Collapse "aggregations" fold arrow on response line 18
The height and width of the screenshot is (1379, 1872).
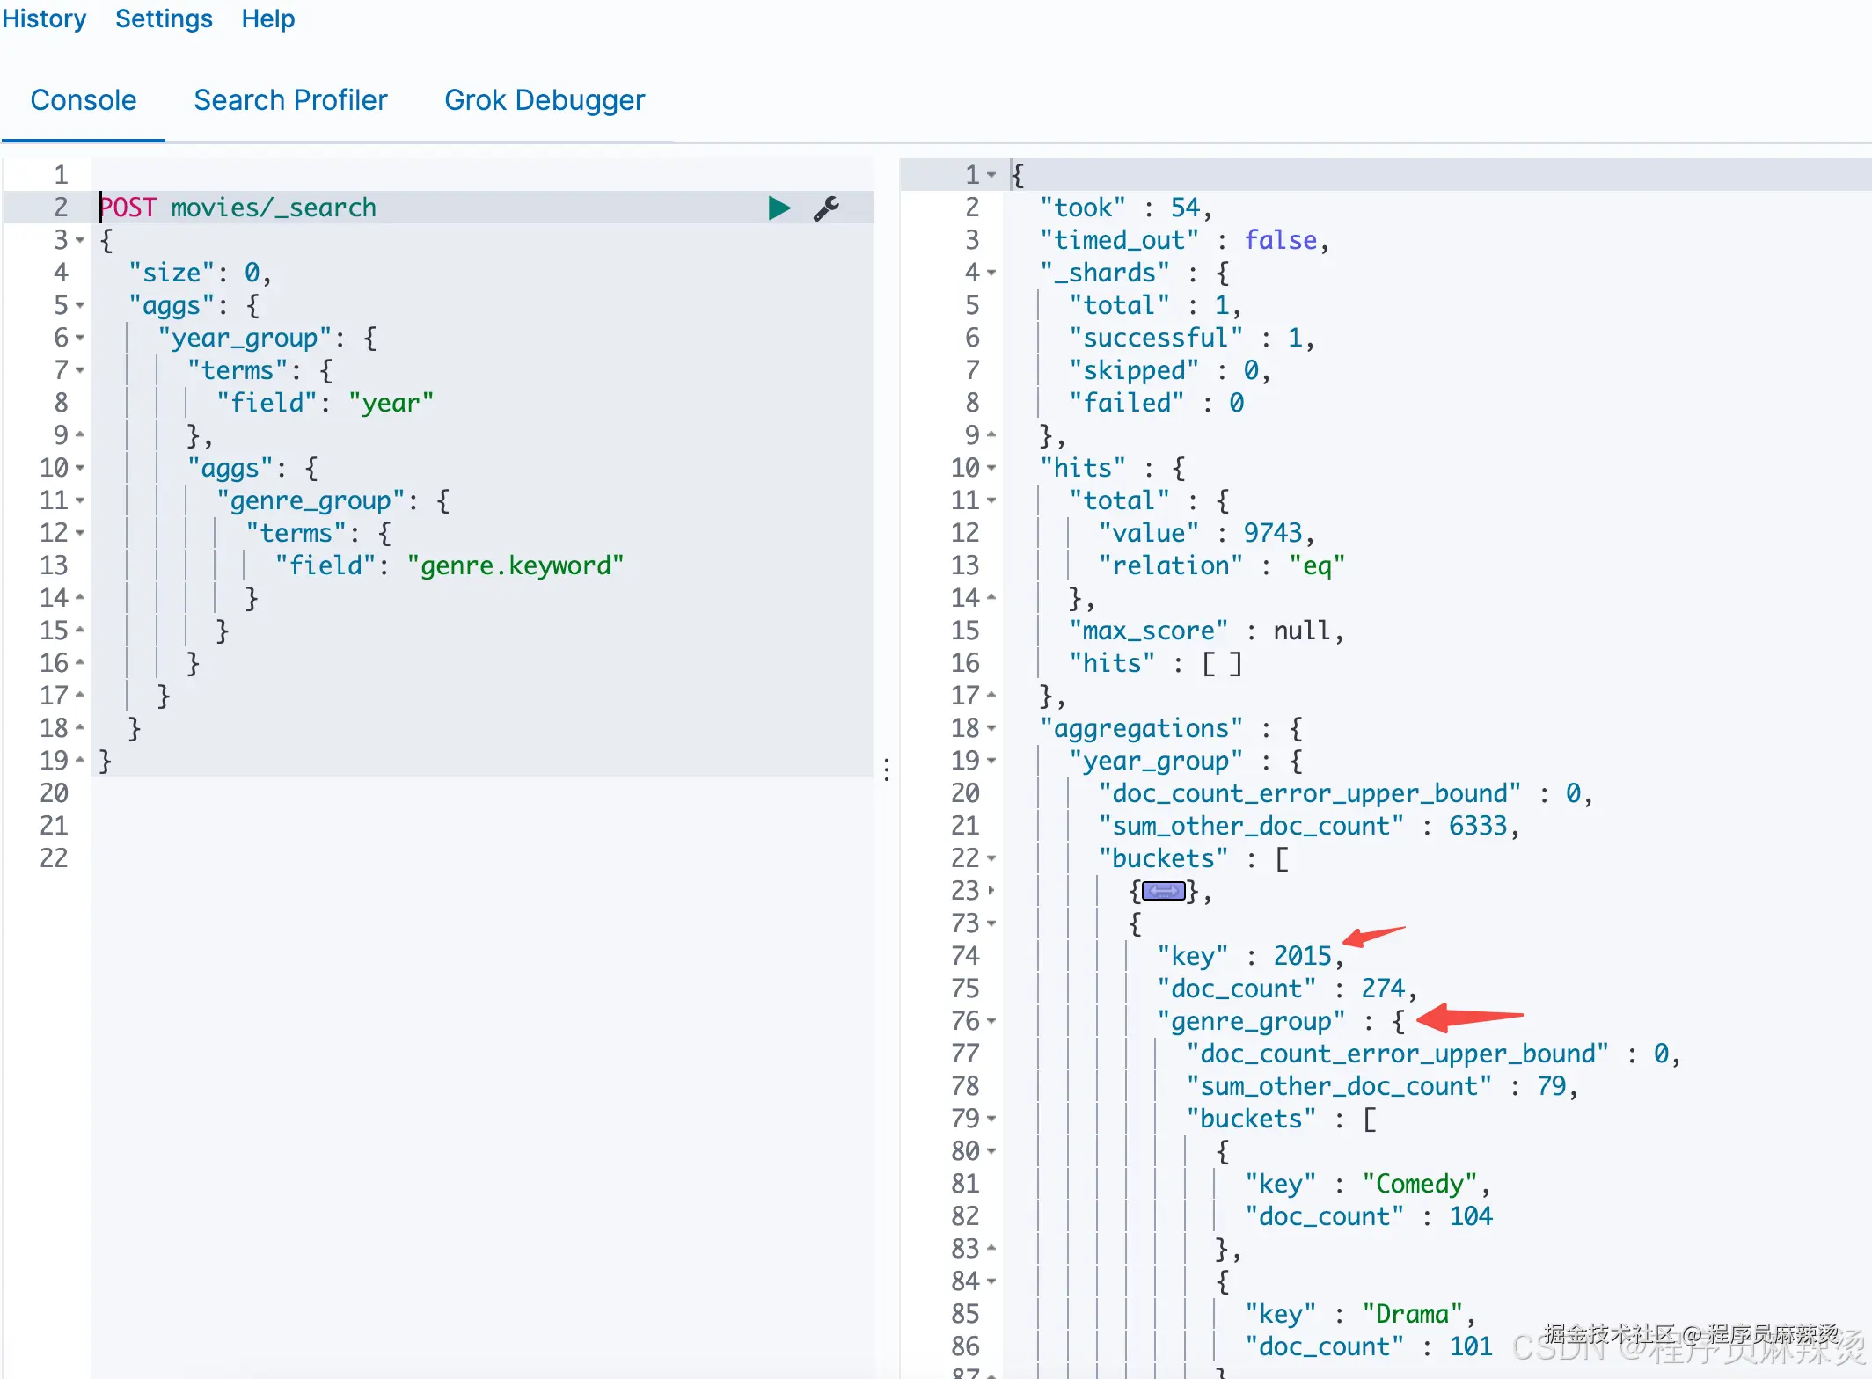(x=991, y=729)
